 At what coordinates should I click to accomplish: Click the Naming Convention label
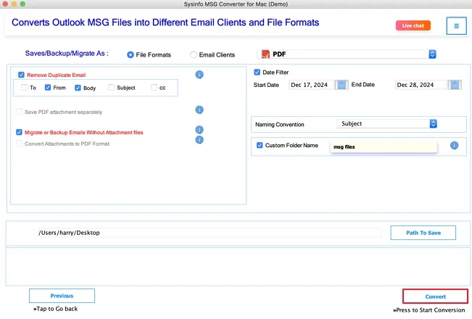click(x=280, y=125)
